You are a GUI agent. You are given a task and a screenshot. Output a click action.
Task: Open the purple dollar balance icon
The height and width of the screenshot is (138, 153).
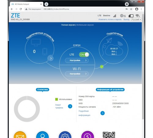[88, 135]
